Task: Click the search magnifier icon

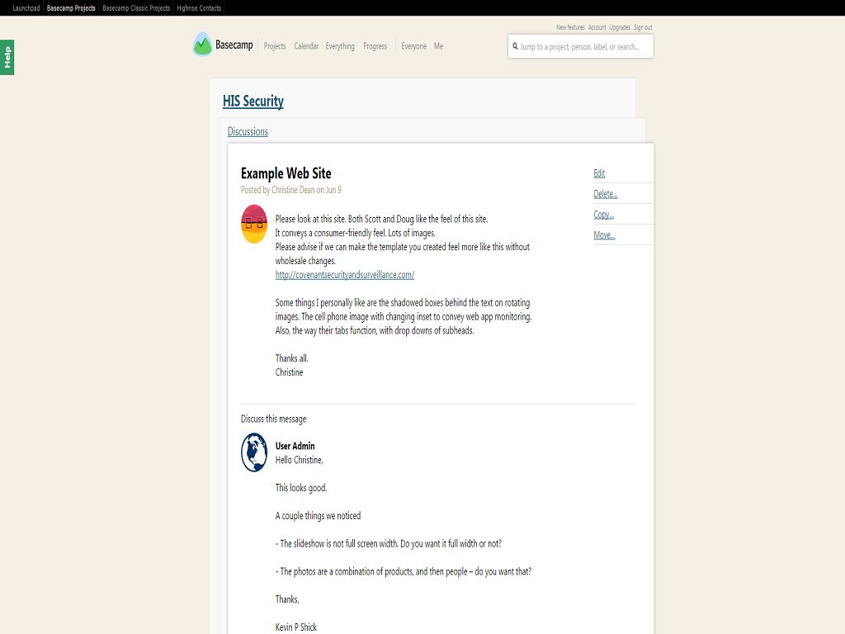Action: pyautogui.click(x=515, y=46)
